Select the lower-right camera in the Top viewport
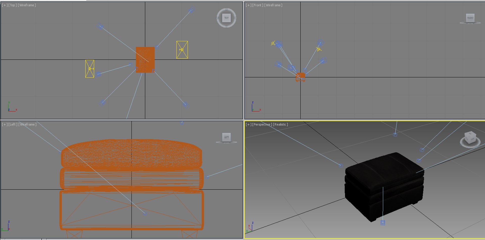The width and height of the screenshot is (485, 240). click(186, 105)
